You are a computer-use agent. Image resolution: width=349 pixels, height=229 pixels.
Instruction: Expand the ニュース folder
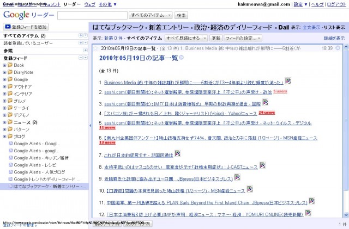point(4,122)
